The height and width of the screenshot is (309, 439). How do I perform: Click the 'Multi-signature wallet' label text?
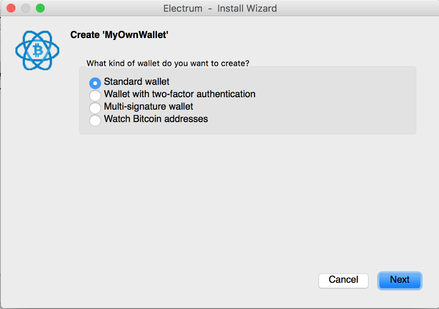click(x=149, y=107)
